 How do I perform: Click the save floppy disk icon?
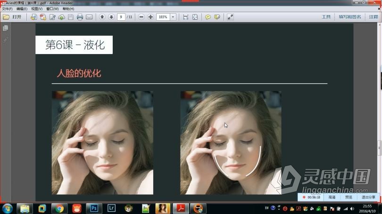[71, 17]
